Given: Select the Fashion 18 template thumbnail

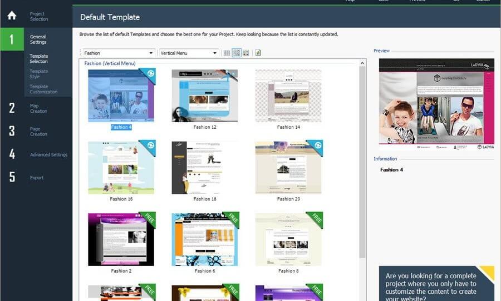Looking at the screenshot, I should click(205, 168).
